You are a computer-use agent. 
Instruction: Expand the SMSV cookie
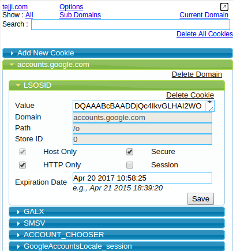coord(116,223)
